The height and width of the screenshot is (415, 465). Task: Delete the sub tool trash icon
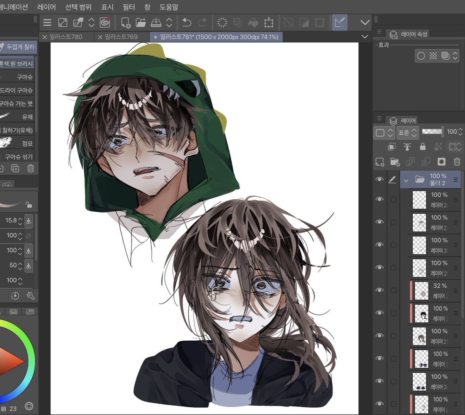coord(31,168)
